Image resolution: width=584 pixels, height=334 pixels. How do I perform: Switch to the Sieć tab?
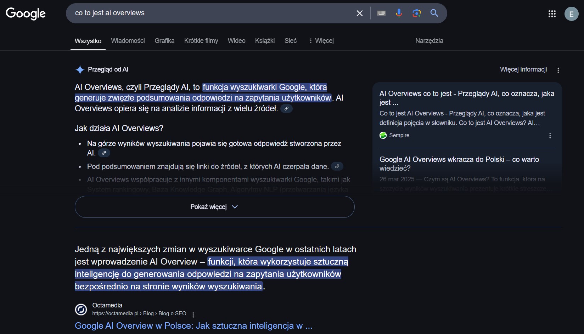(291, 41)
